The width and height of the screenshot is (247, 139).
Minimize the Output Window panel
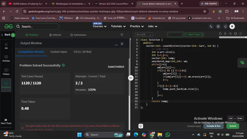[116, 45]
